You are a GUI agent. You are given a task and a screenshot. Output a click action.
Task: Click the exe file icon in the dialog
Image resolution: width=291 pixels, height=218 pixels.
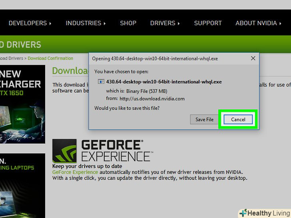click(x=101, y=82)
